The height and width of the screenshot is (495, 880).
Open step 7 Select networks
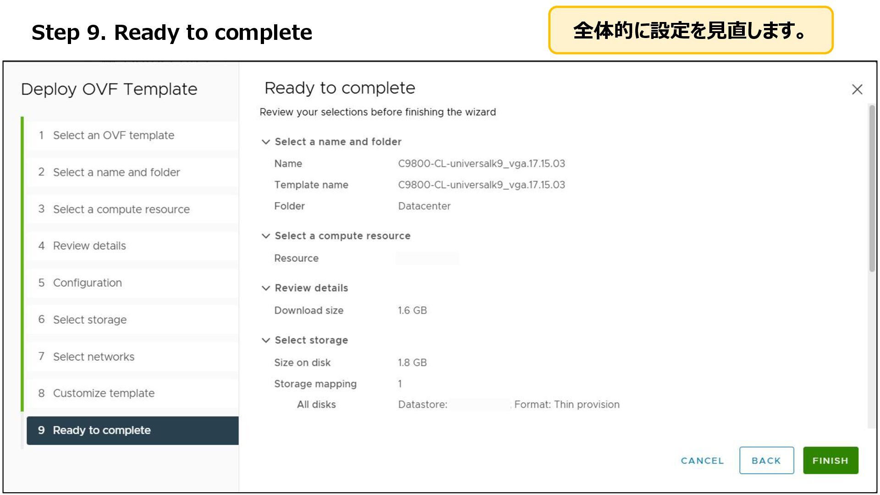pos(93,357)
